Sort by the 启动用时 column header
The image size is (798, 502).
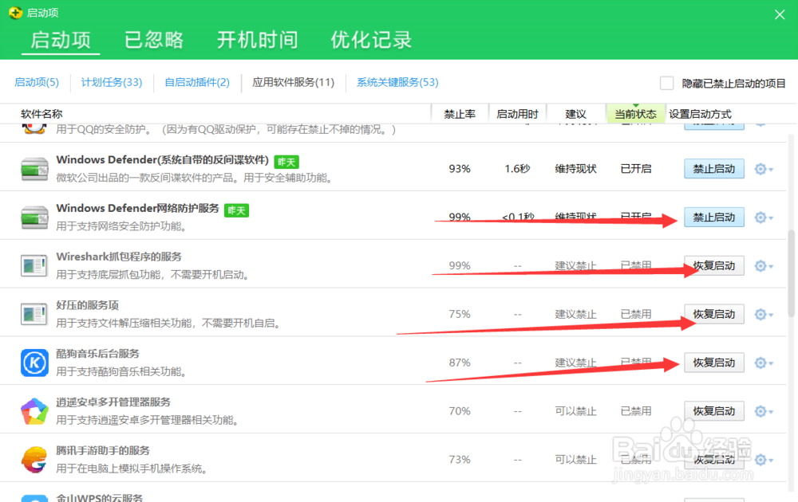coord(517,114)
